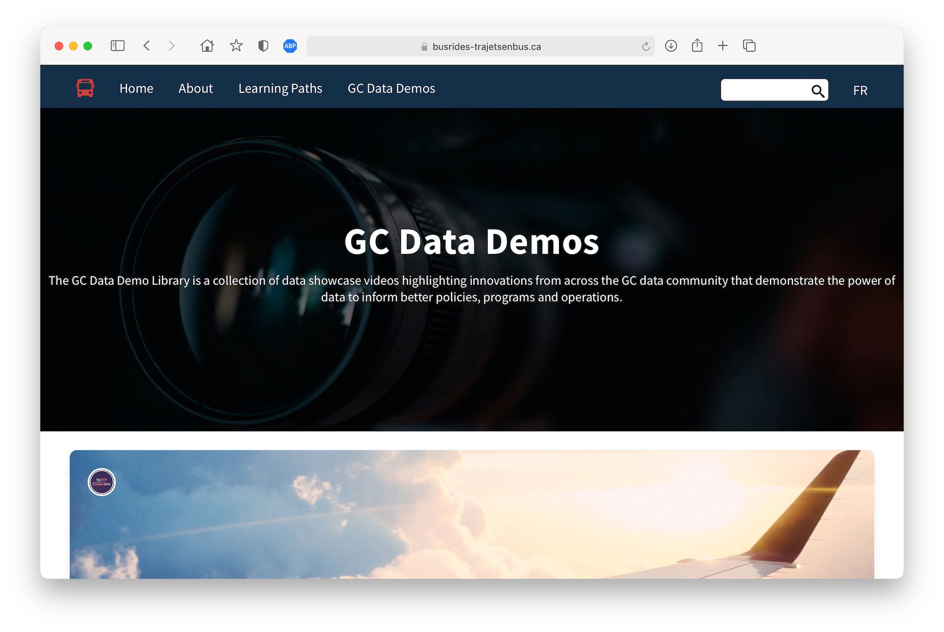Toggle browser reading list icon
944x632 pixels.
click(117, 45)
